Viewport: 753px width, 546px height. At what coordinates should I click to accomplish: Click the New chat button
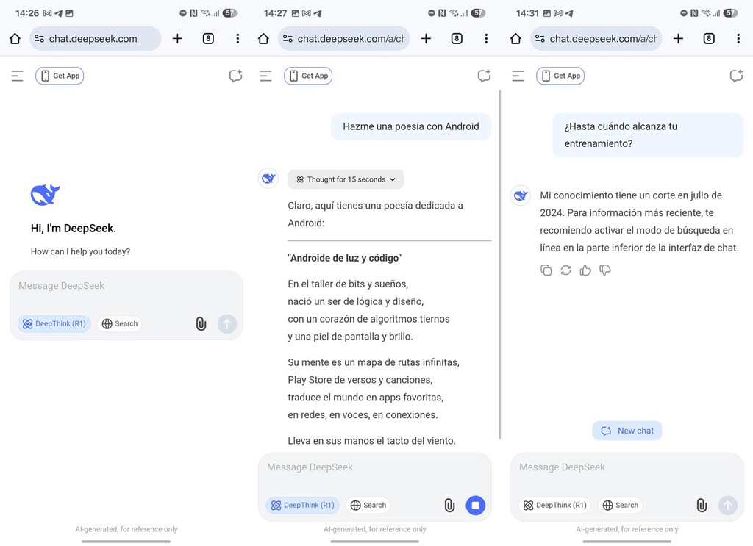(627, 431)
